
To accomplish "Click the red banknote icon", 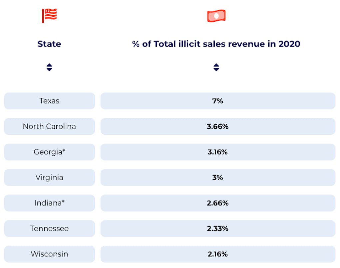I will click(216, 16).
